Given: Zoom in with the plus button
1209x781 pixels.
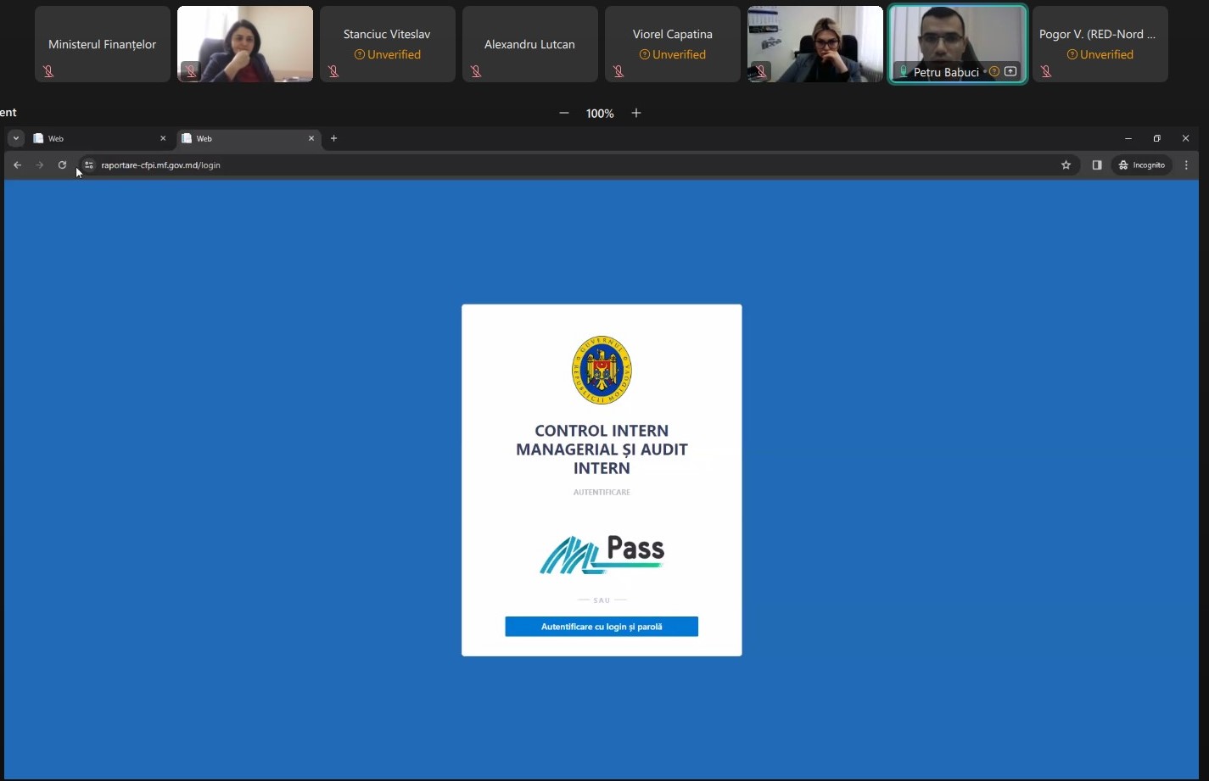Looking at the screenshot, I should 636,113.
